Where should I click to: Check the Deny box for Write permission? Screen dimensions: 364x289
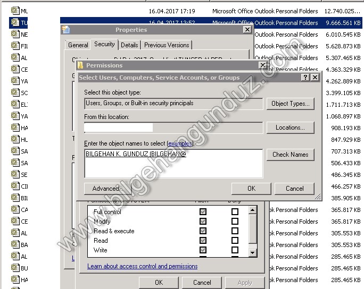point(235,250)
